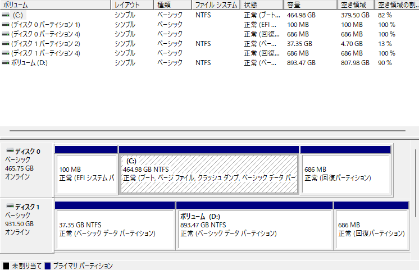The width and height of the screenshot is (419, 270).
Task: Click the icon for ディスク 1 パーティション 2 row
Action: point(5,44)
